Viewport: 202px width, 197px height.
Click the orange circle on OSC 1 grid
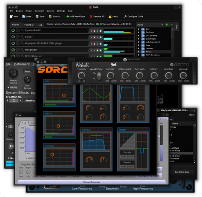pyautogui.click(x=64, y=95)
